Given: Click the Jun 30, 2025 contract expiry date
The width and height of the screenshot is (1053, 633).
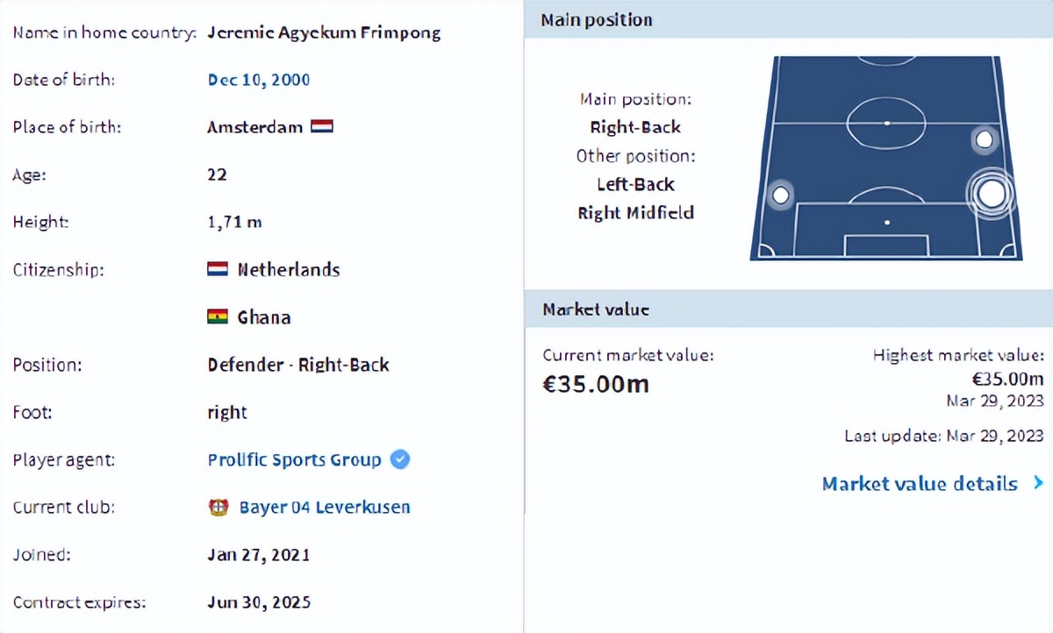Looking at the screenshot, I should (x=258, y=601).
